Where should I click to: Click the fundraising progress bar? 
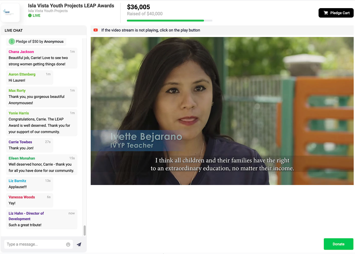pyautogui.click(x=169, y=21)
